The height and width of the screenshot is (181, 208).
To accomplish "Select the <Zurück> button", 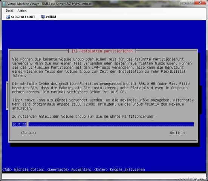I will [29, 133].
